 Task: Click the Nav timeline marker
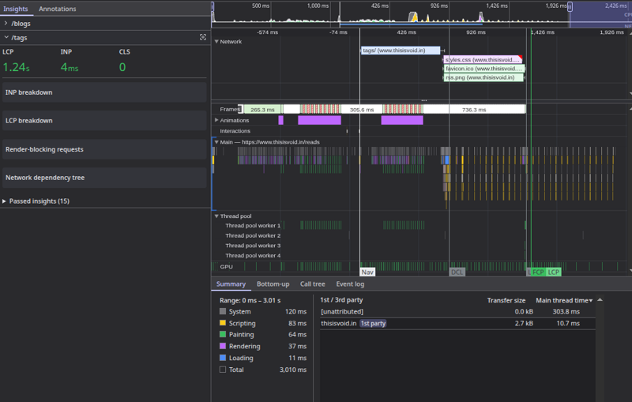tap(367, 272)
